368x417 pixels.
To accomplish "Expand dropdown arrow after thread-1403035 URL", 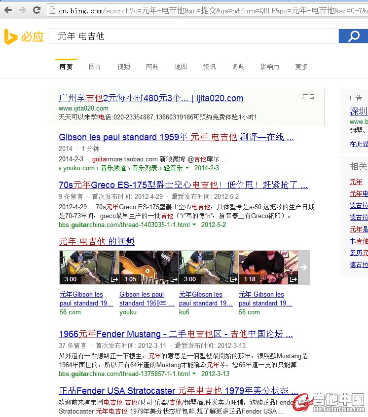I will 194,225.
